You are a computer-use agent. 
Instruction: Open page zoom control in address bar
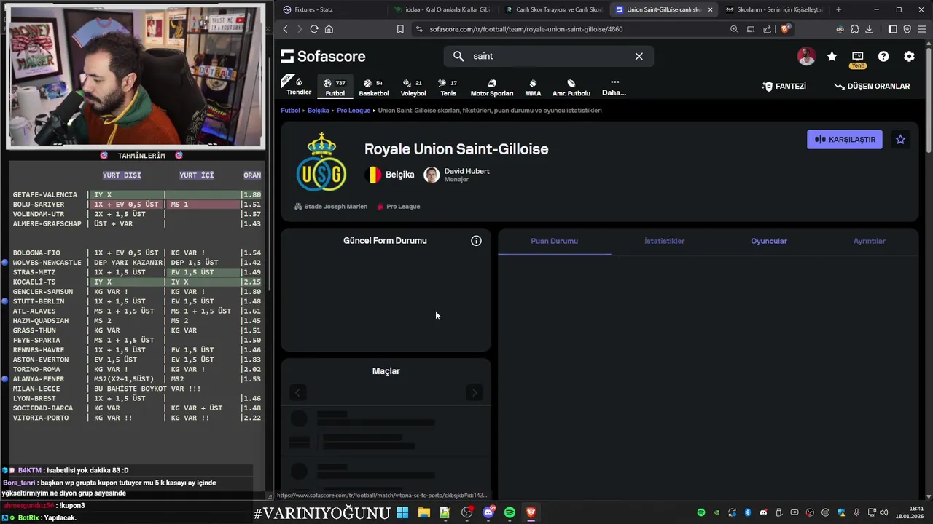click(x=734, y=29)
